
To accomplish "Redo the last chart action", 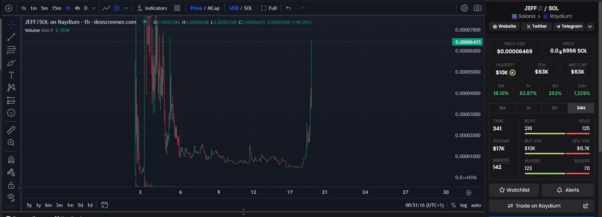I will coord(302,8).
